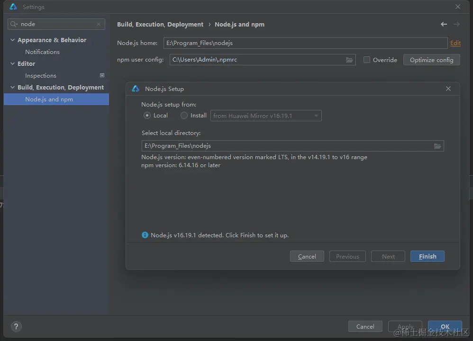
Task: Click OK in Settings window
Action: click(445, 326)
